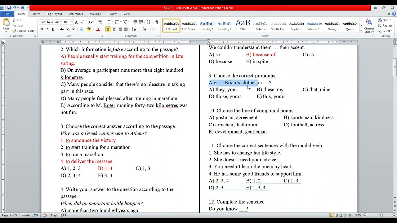This screenshot has height=223, width=397.
Task: Increase the paragraph indent
Action: pyautogui.click(x=141, y=22)
